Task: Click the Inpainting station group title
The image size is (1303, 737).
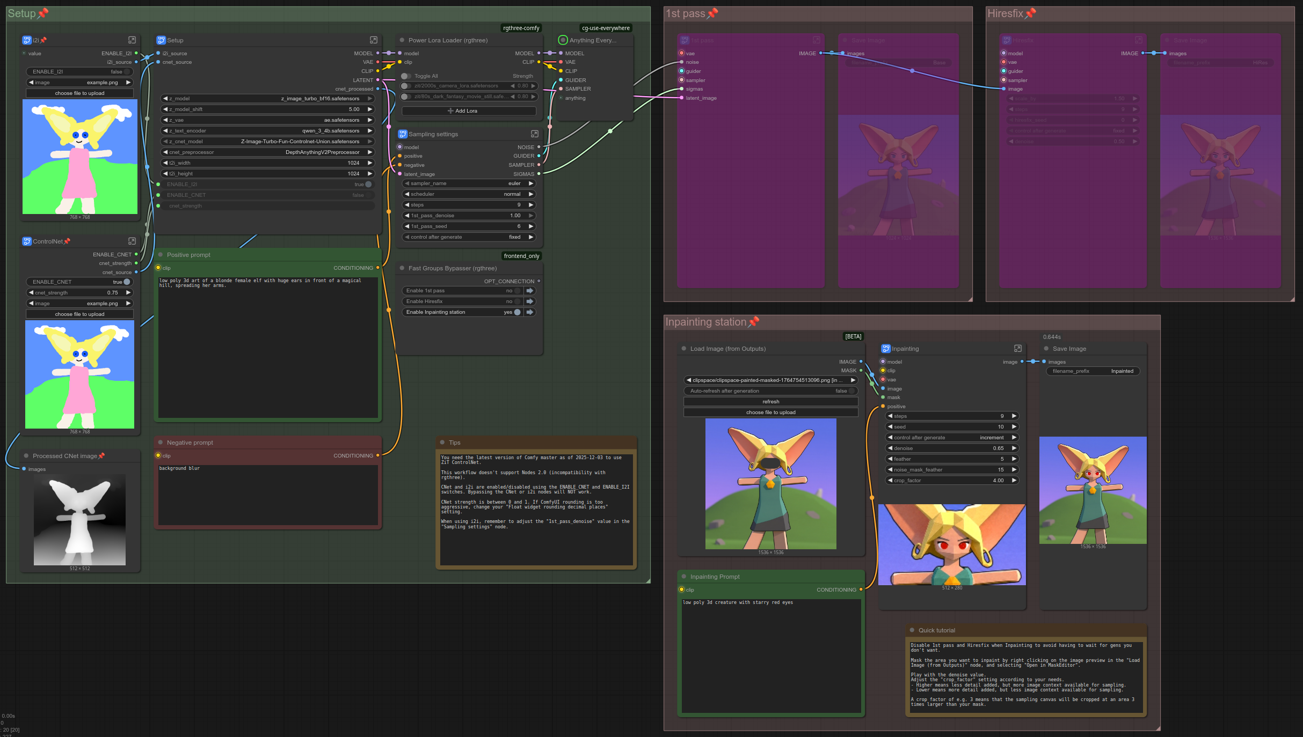Action: (705, 322)
